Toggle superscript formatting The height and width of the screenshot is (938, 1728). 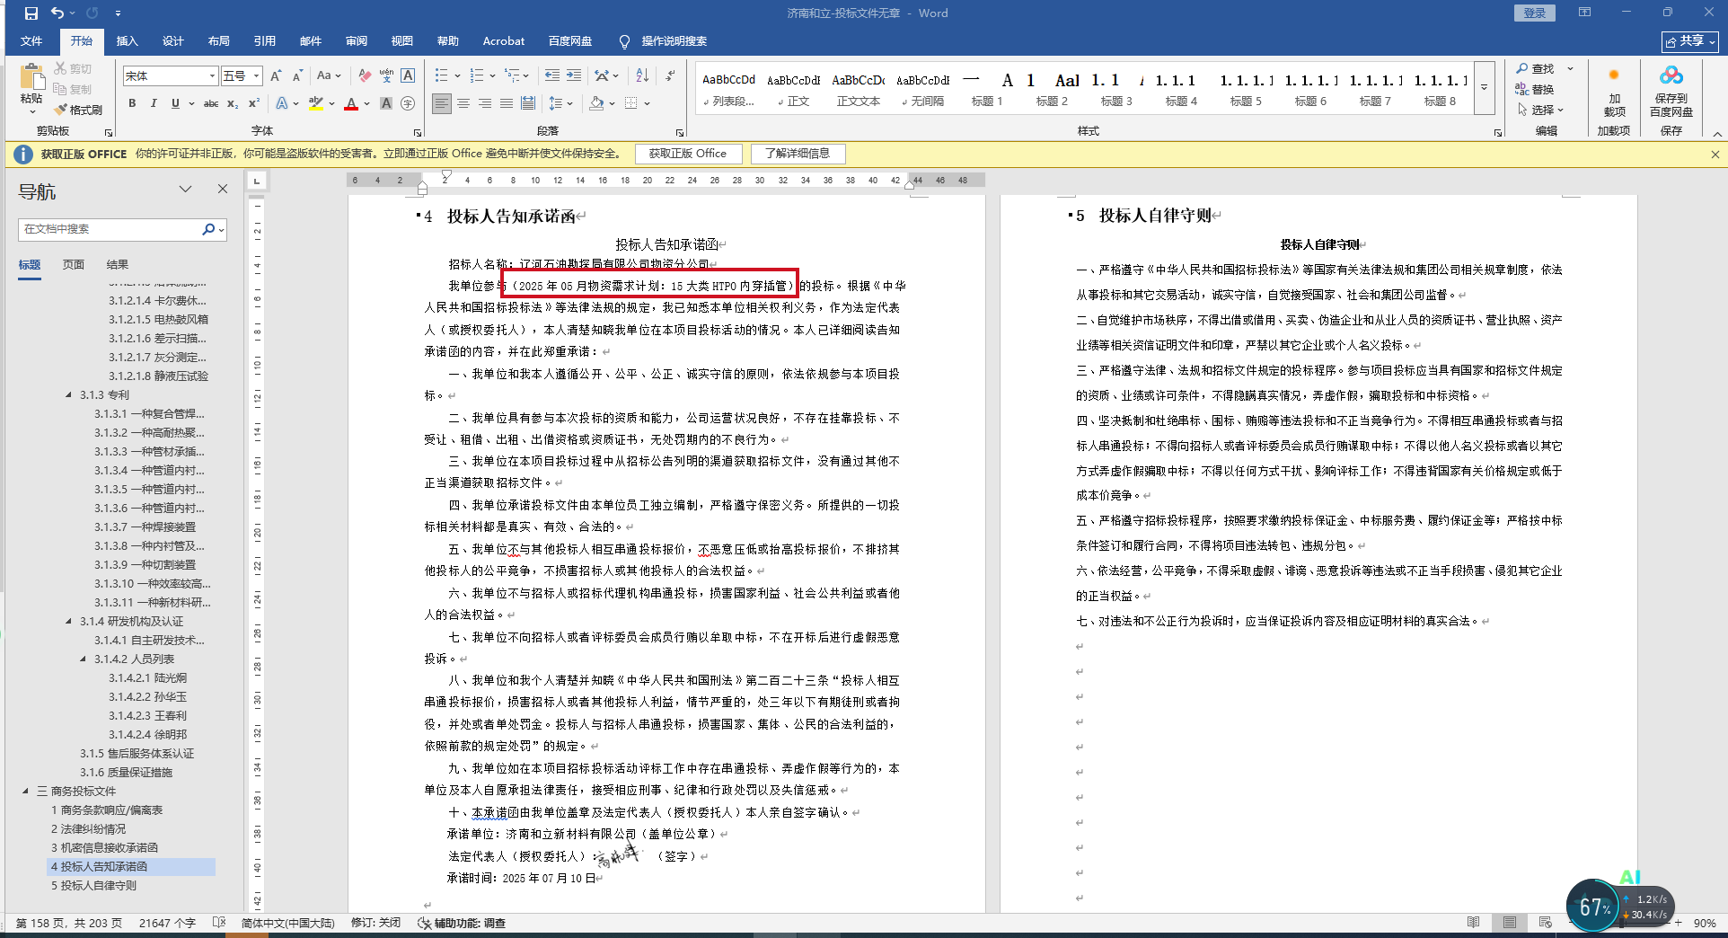254,103
